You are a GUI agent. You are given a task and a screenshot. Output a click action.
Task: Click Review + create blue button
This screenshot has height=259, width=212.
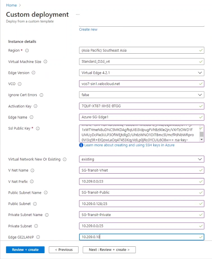25,250
